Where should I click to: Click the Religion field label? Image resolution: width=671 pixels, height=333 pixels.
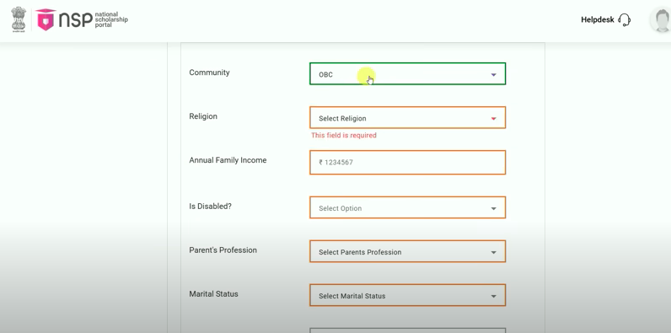203,116
